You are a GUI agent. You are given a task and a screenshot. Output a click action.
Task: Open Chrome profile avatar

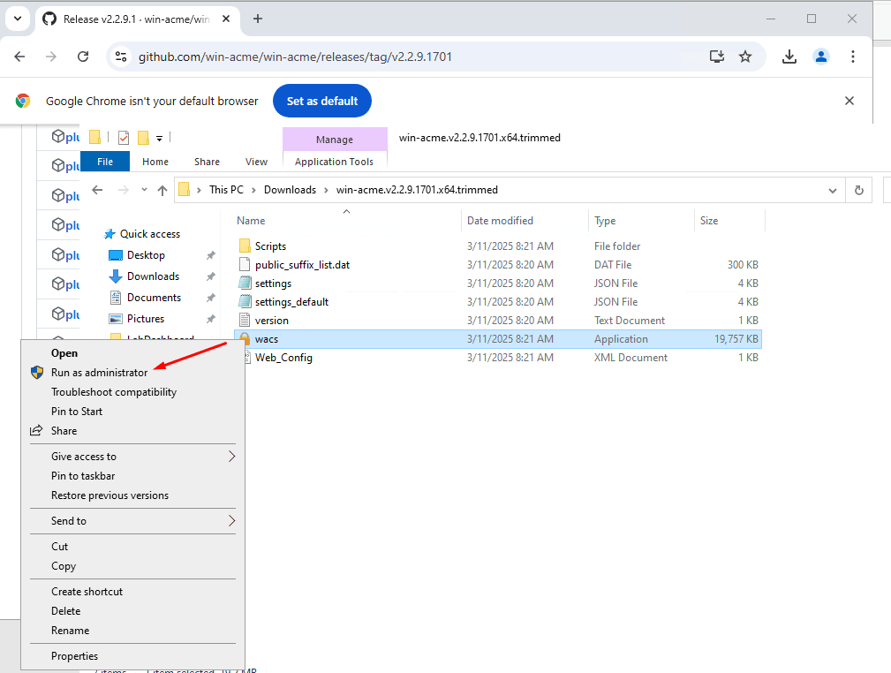pyautogui.click(x=821, y=57)
